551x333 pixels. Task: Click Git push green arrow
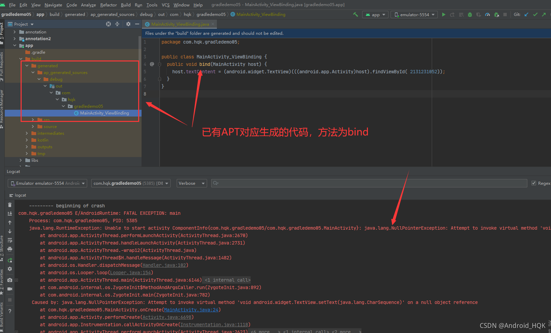tap(544, 15)
